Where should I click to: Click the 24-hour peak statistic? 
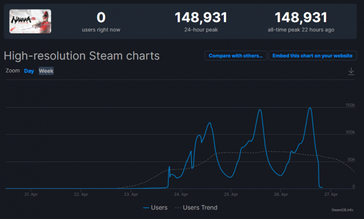point(201,22)
